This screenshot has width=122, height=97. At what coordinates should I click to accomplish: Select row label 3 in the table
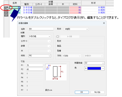[6, 13]
